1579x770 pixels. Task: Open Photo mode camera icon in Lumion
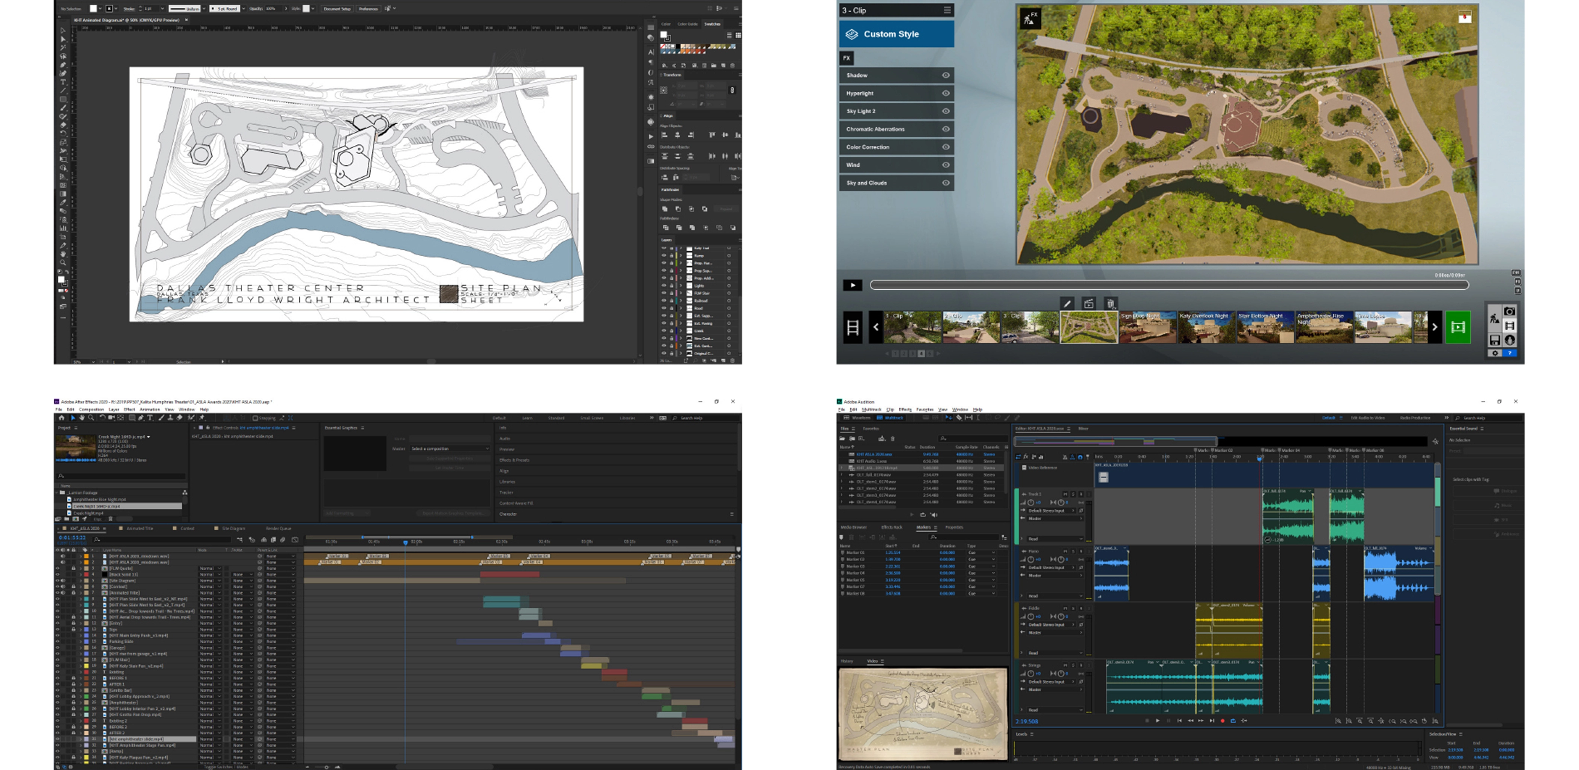coord(1509,312)
